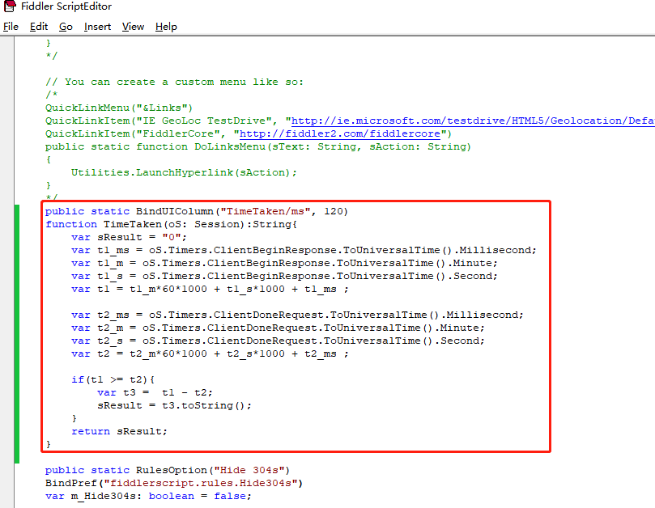Click the var sResult = "0" line

pos(129,237)
